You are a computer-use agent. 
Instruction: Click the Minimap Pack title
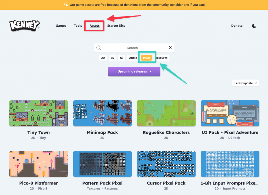tap(102, 132)
